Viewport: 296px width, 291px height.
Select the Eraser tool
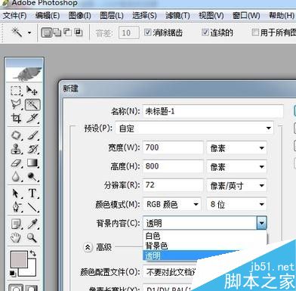point(17,163)
